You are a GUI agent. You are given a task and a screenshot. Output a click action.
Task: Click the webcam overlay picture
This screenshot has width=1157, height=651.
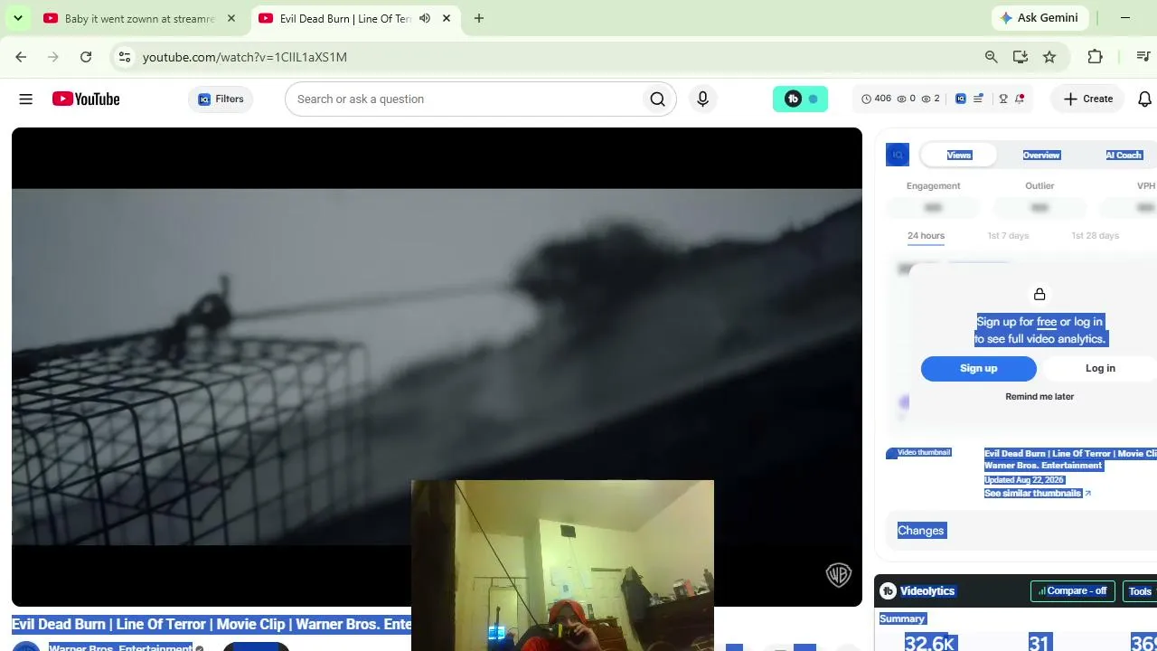(562, 566)
